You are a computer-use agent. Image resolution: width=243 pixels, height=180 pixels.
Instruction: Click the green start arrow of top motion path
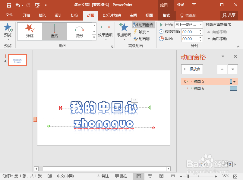coord(149,108)
